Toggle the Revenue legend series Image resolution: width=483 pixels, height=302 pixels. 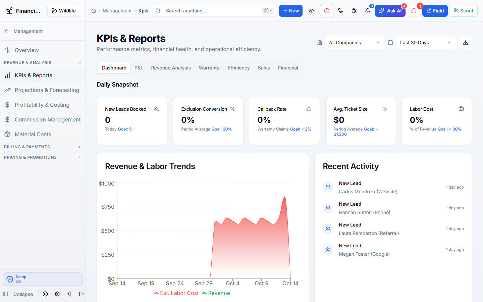[216, 293]
